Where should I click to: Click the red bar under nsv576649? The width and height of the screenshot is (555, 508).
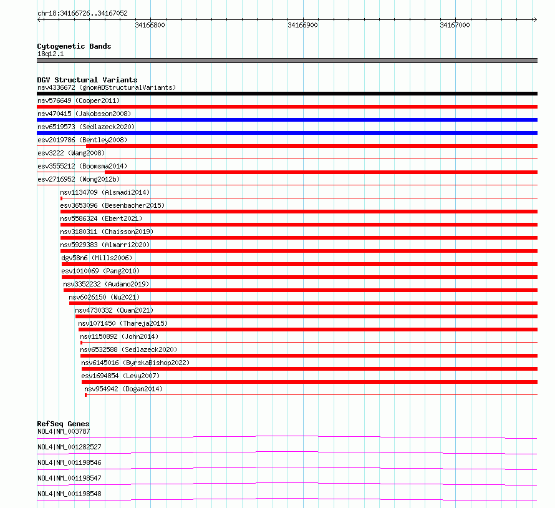click(x=287, y=107)
